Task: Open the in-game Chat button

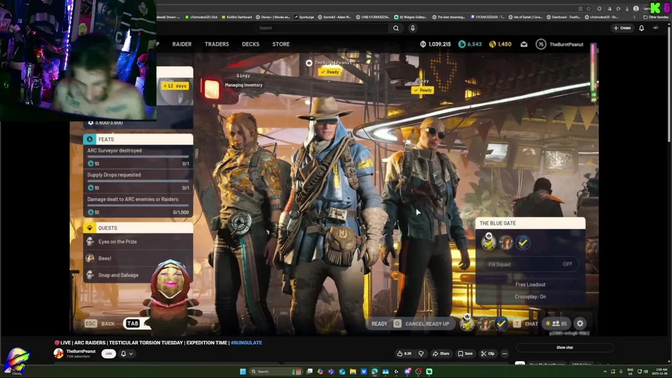Action: [x=526, y=323]
